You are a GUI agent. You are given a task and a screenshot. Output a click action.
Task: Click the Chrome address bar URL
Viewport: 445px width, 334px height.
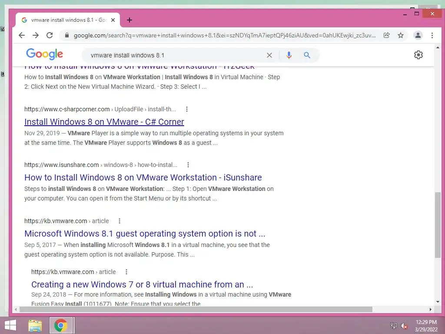225,35
